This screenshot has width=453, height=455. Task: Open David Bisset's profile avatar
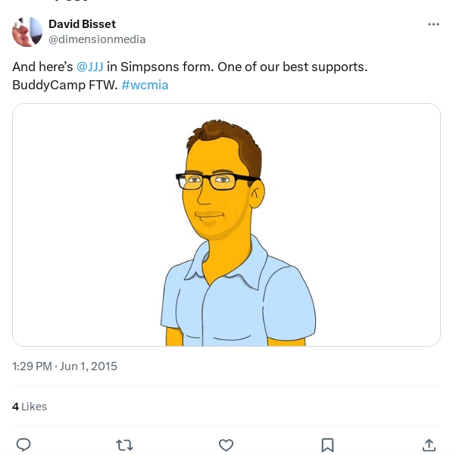tap(27, 32)
